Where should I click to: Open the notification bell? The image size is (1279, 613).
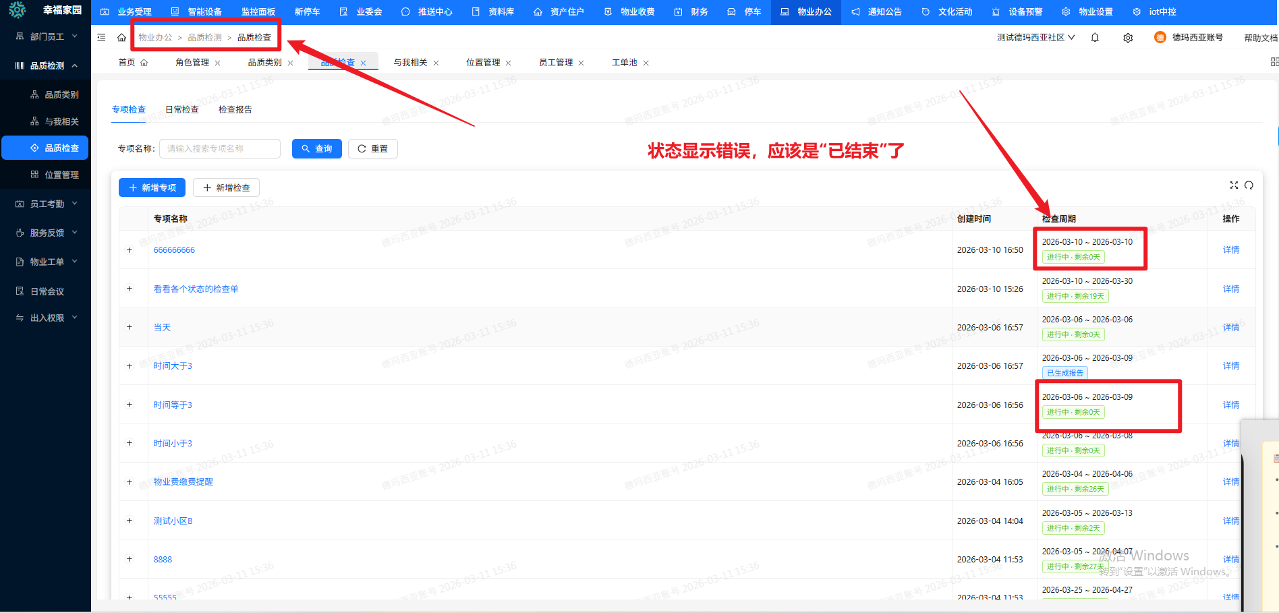point(1095,37)
